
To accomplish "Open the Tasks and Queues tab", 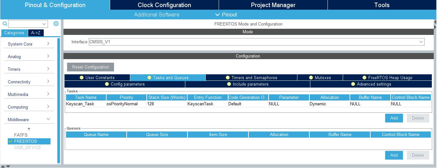I will pyautogui.click(x=168, y=78).
